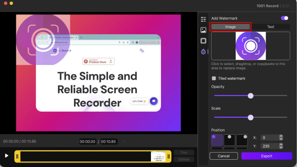
Task: Enable the Tiled watermark checkbox
Action: click(x=214, y=78)
